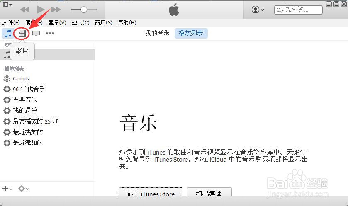The width and height of the screenshot is (348, 206).
Task: Switch to the TV Shows monitor icon
Action: point(36,34)
